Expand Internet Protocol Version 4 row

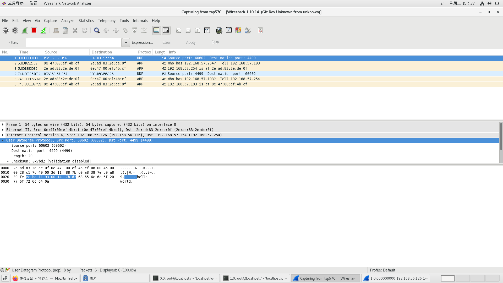click(3, 135)
